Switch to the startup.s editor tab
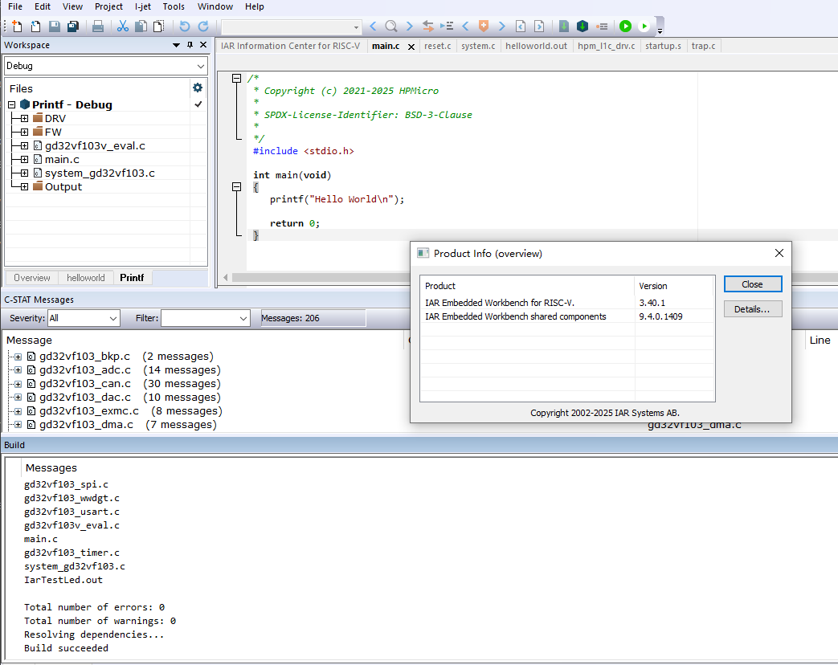 (x=663, y=46)
